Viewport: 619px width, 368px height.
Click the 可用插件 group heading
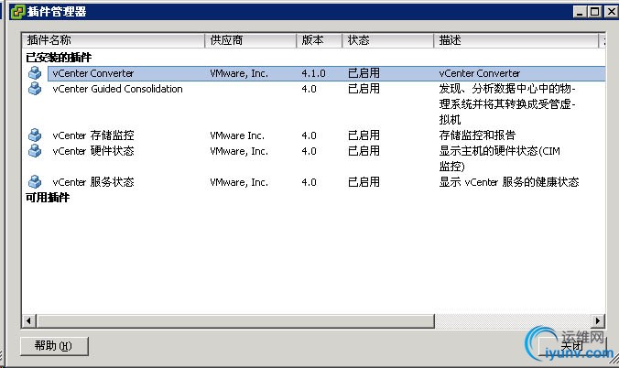pos(48,198)
